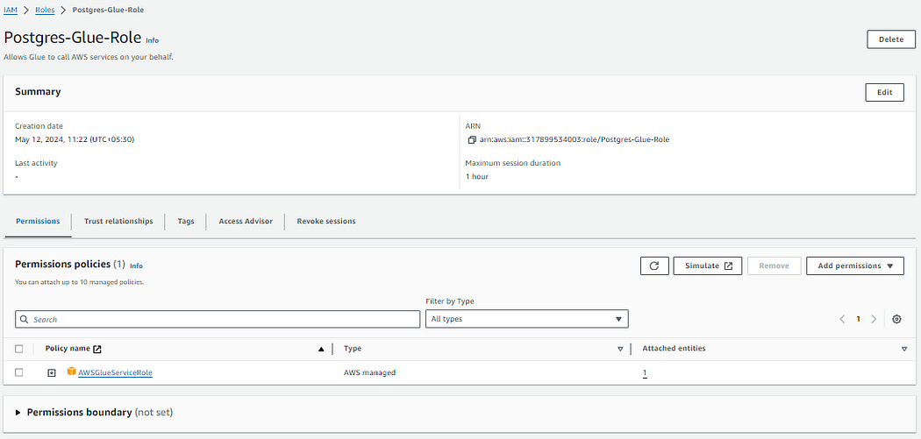
Task: Click the Edit summary button
Action: 884,92
